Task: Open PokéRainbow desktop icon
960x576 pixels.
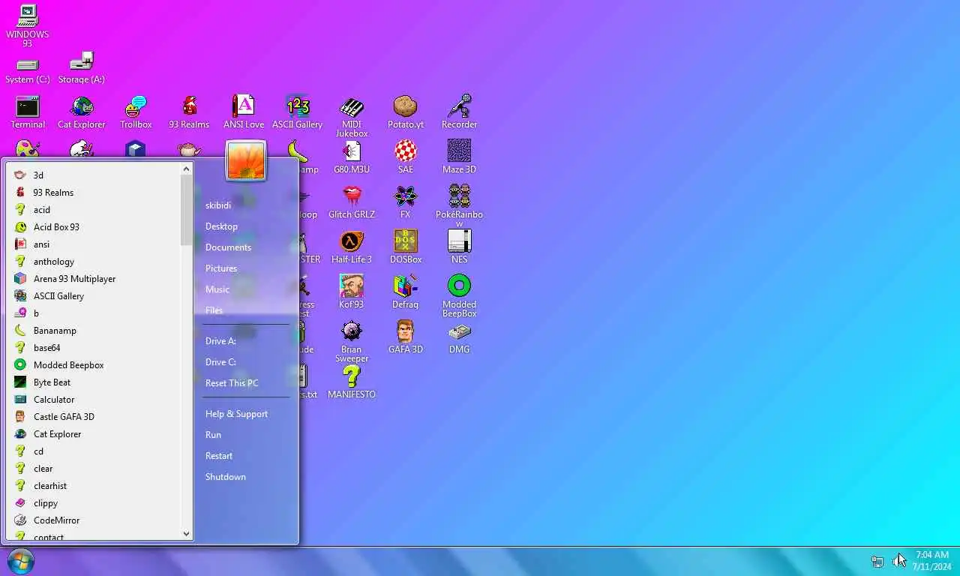Action: 460,206
